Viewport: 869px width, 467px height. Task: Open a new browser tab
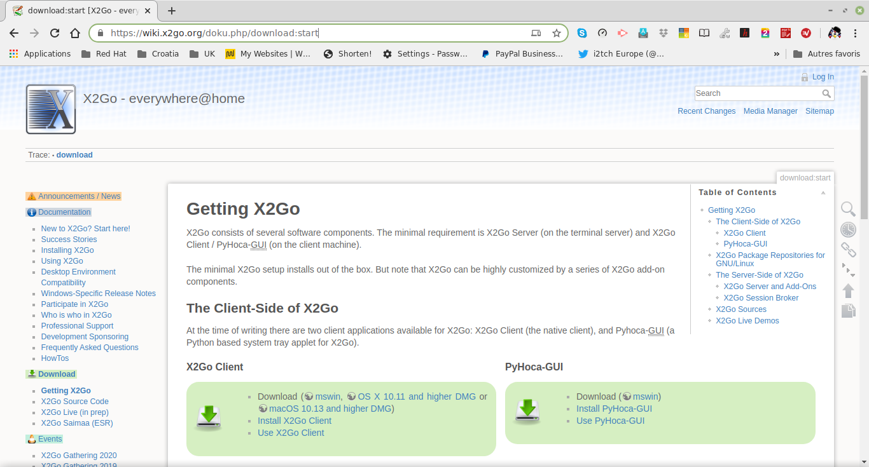(172, 11)
